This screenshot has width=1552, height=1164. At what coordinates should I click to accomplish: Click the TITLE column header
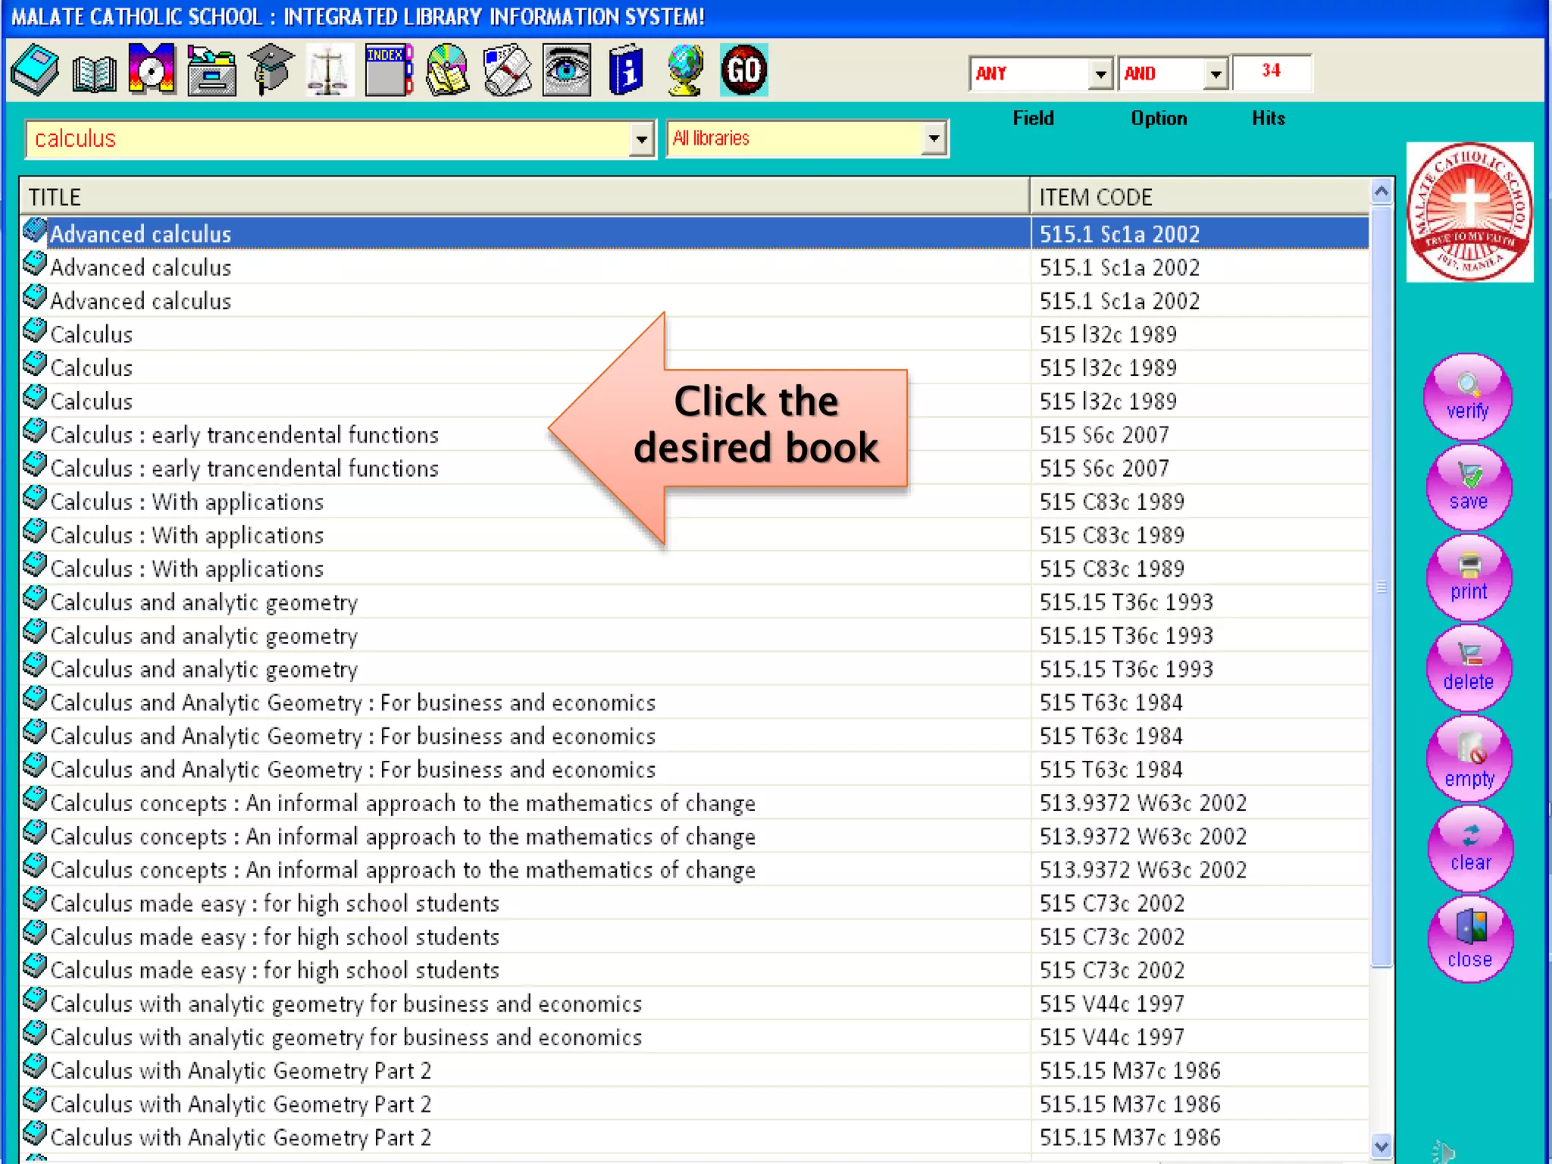click(524, 197)
